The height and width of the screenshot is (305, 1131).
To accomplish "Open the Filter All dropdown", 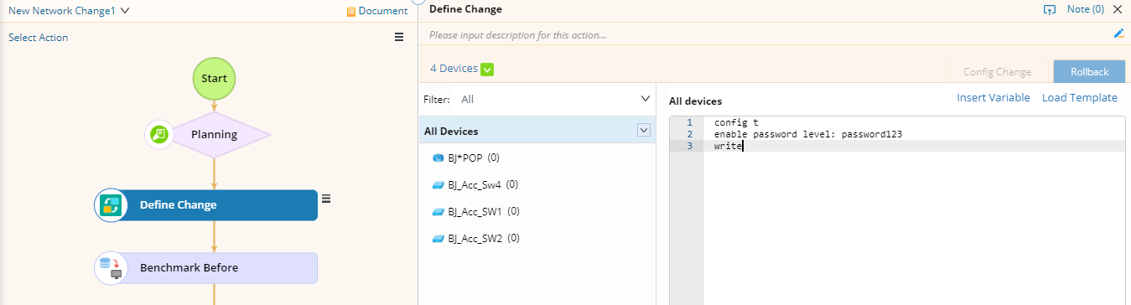I will [646, 99].
